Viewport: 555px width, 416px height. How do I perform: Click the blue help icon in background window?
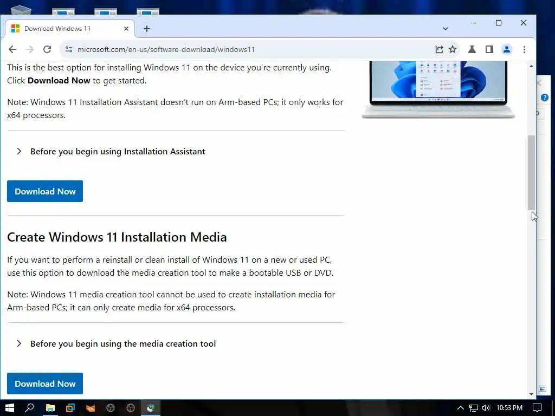[x=545, y=97]
